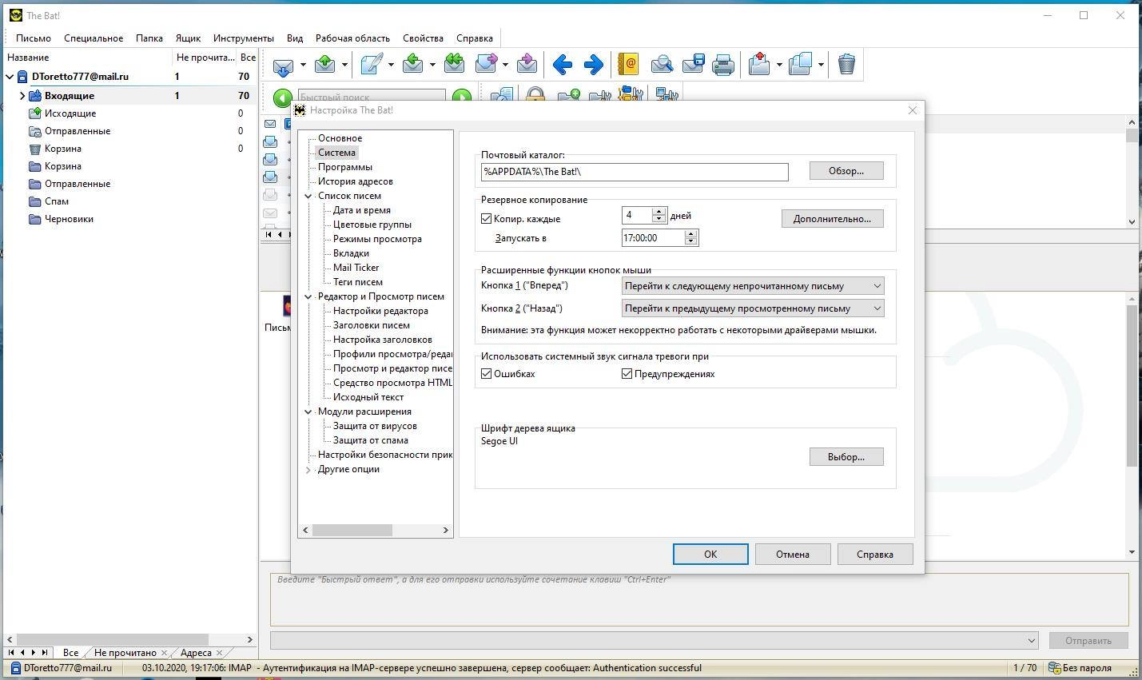Uncheck the Ошибках alarm sound checkbox

click(x=486, y=373)
